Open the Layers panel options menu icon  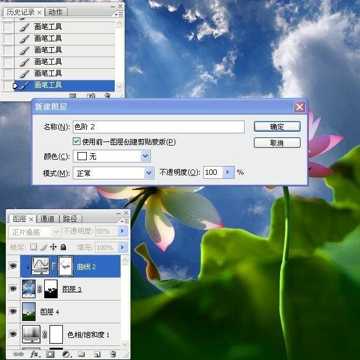click(x=125, y=221)
